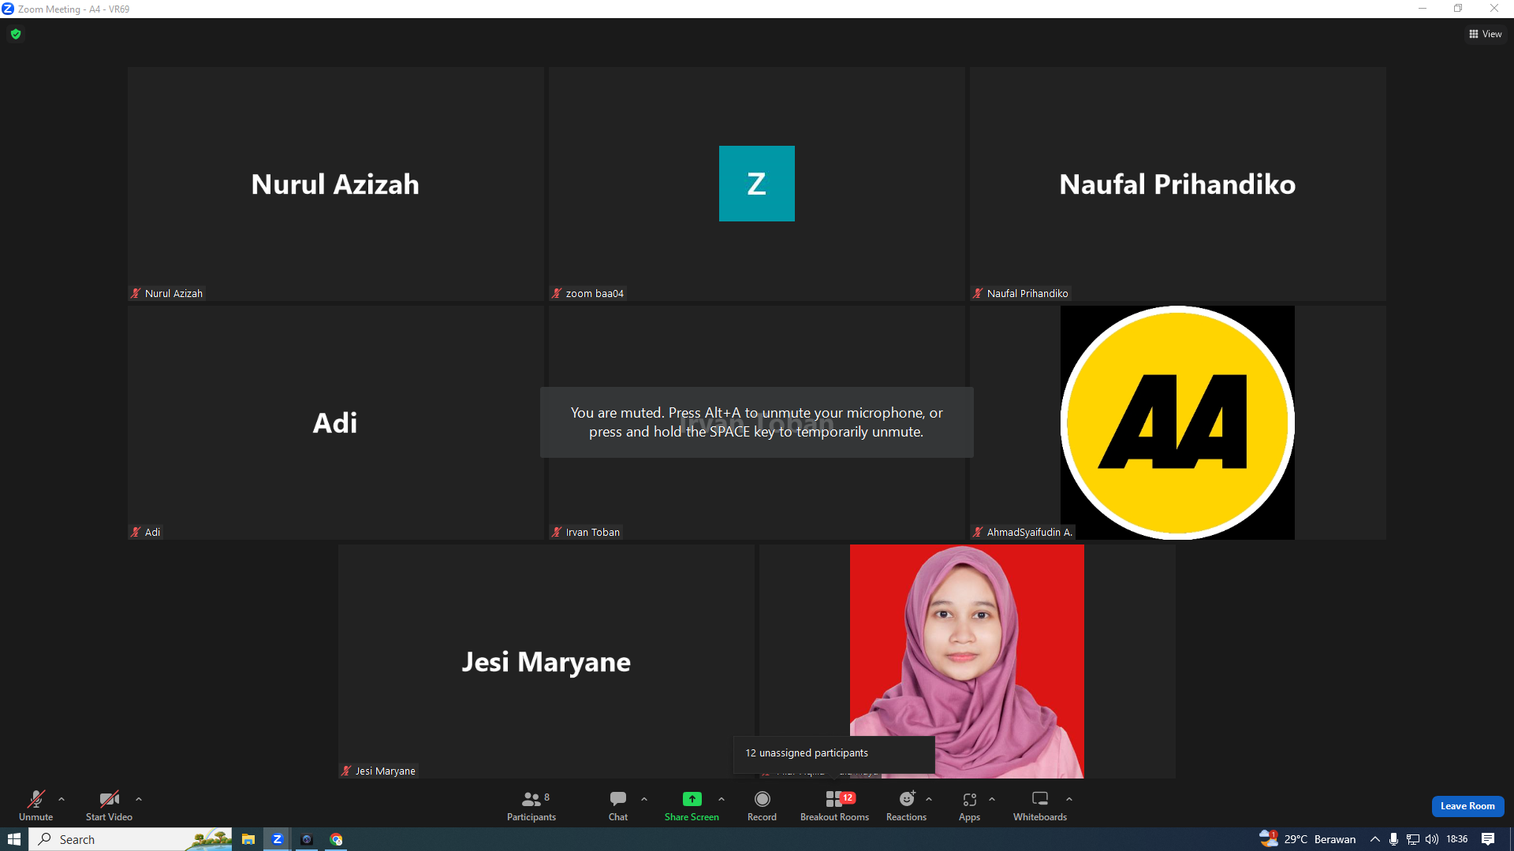Open the Reactions picker
Screen dimensions: 1514x851
coord(906,805)
